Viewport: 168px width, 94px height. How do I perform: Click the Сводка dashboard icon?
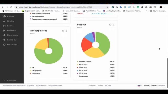(4, 16)
